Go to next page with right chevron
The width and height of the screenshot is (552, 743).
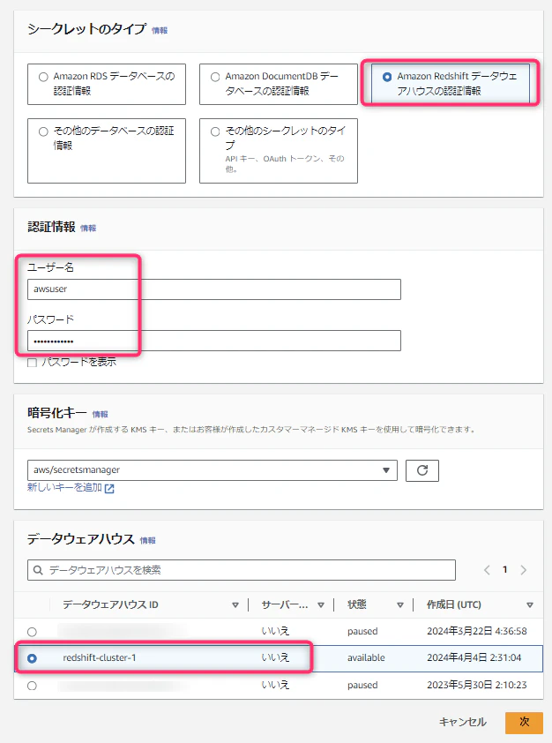click(524, 570)
